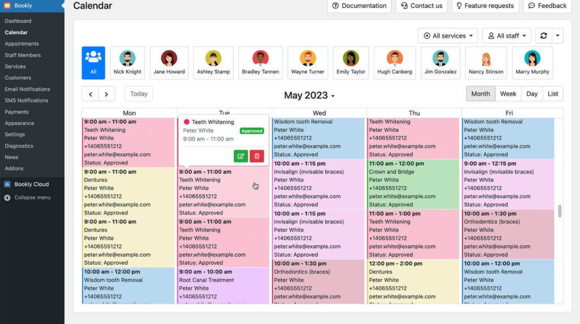
Task: Open the Bookly Cloud icon item
Action: tap(7, 184)
